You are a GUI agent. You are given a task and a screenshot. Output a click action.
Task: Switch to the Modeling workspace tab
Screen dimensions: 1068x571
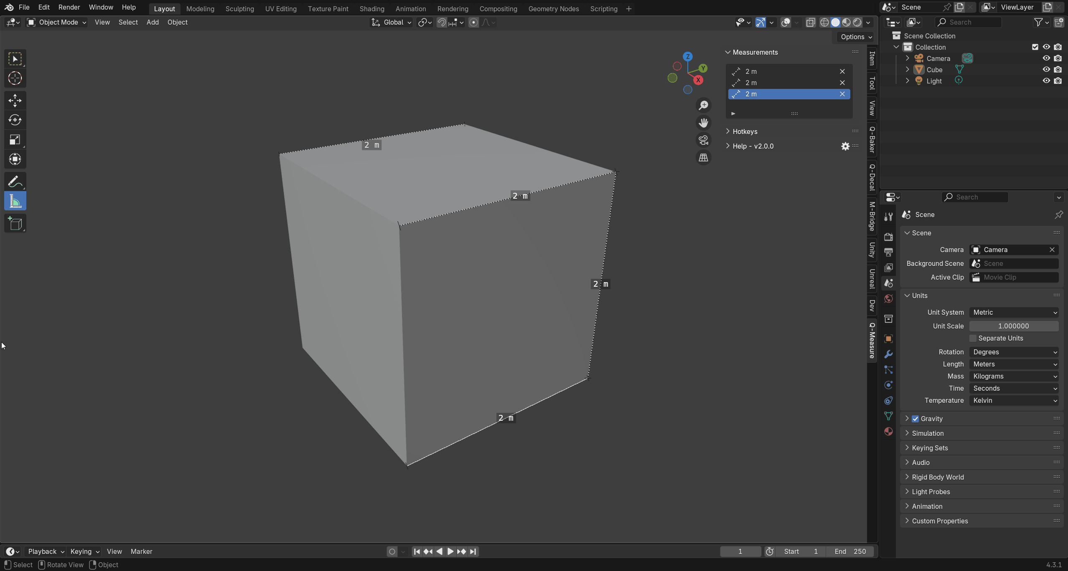(200, 9)
